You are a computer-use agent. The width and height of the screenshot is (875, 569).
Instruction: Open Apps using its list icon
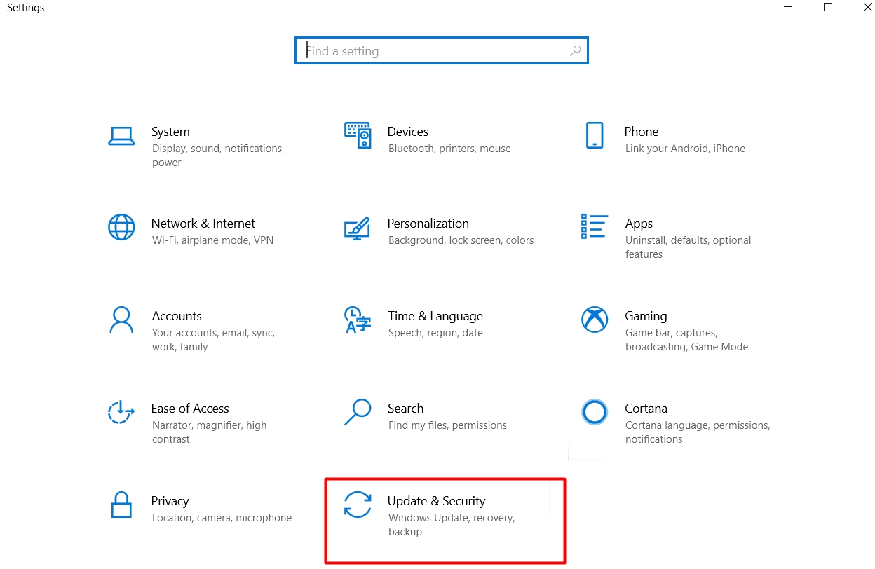point(594,227)
